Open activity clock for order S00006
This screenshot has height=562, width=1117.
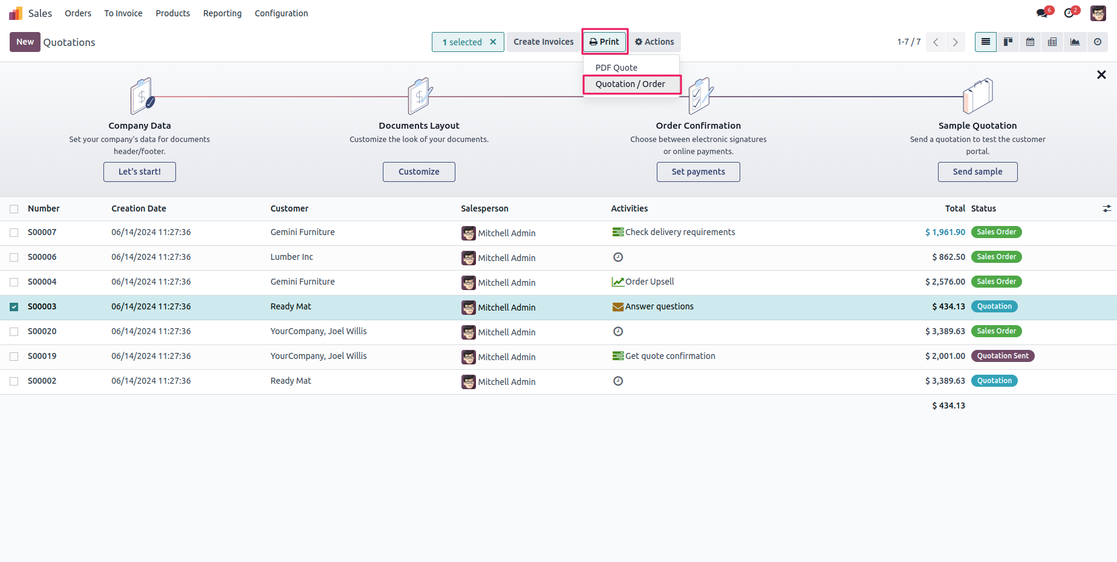[618, 257]
